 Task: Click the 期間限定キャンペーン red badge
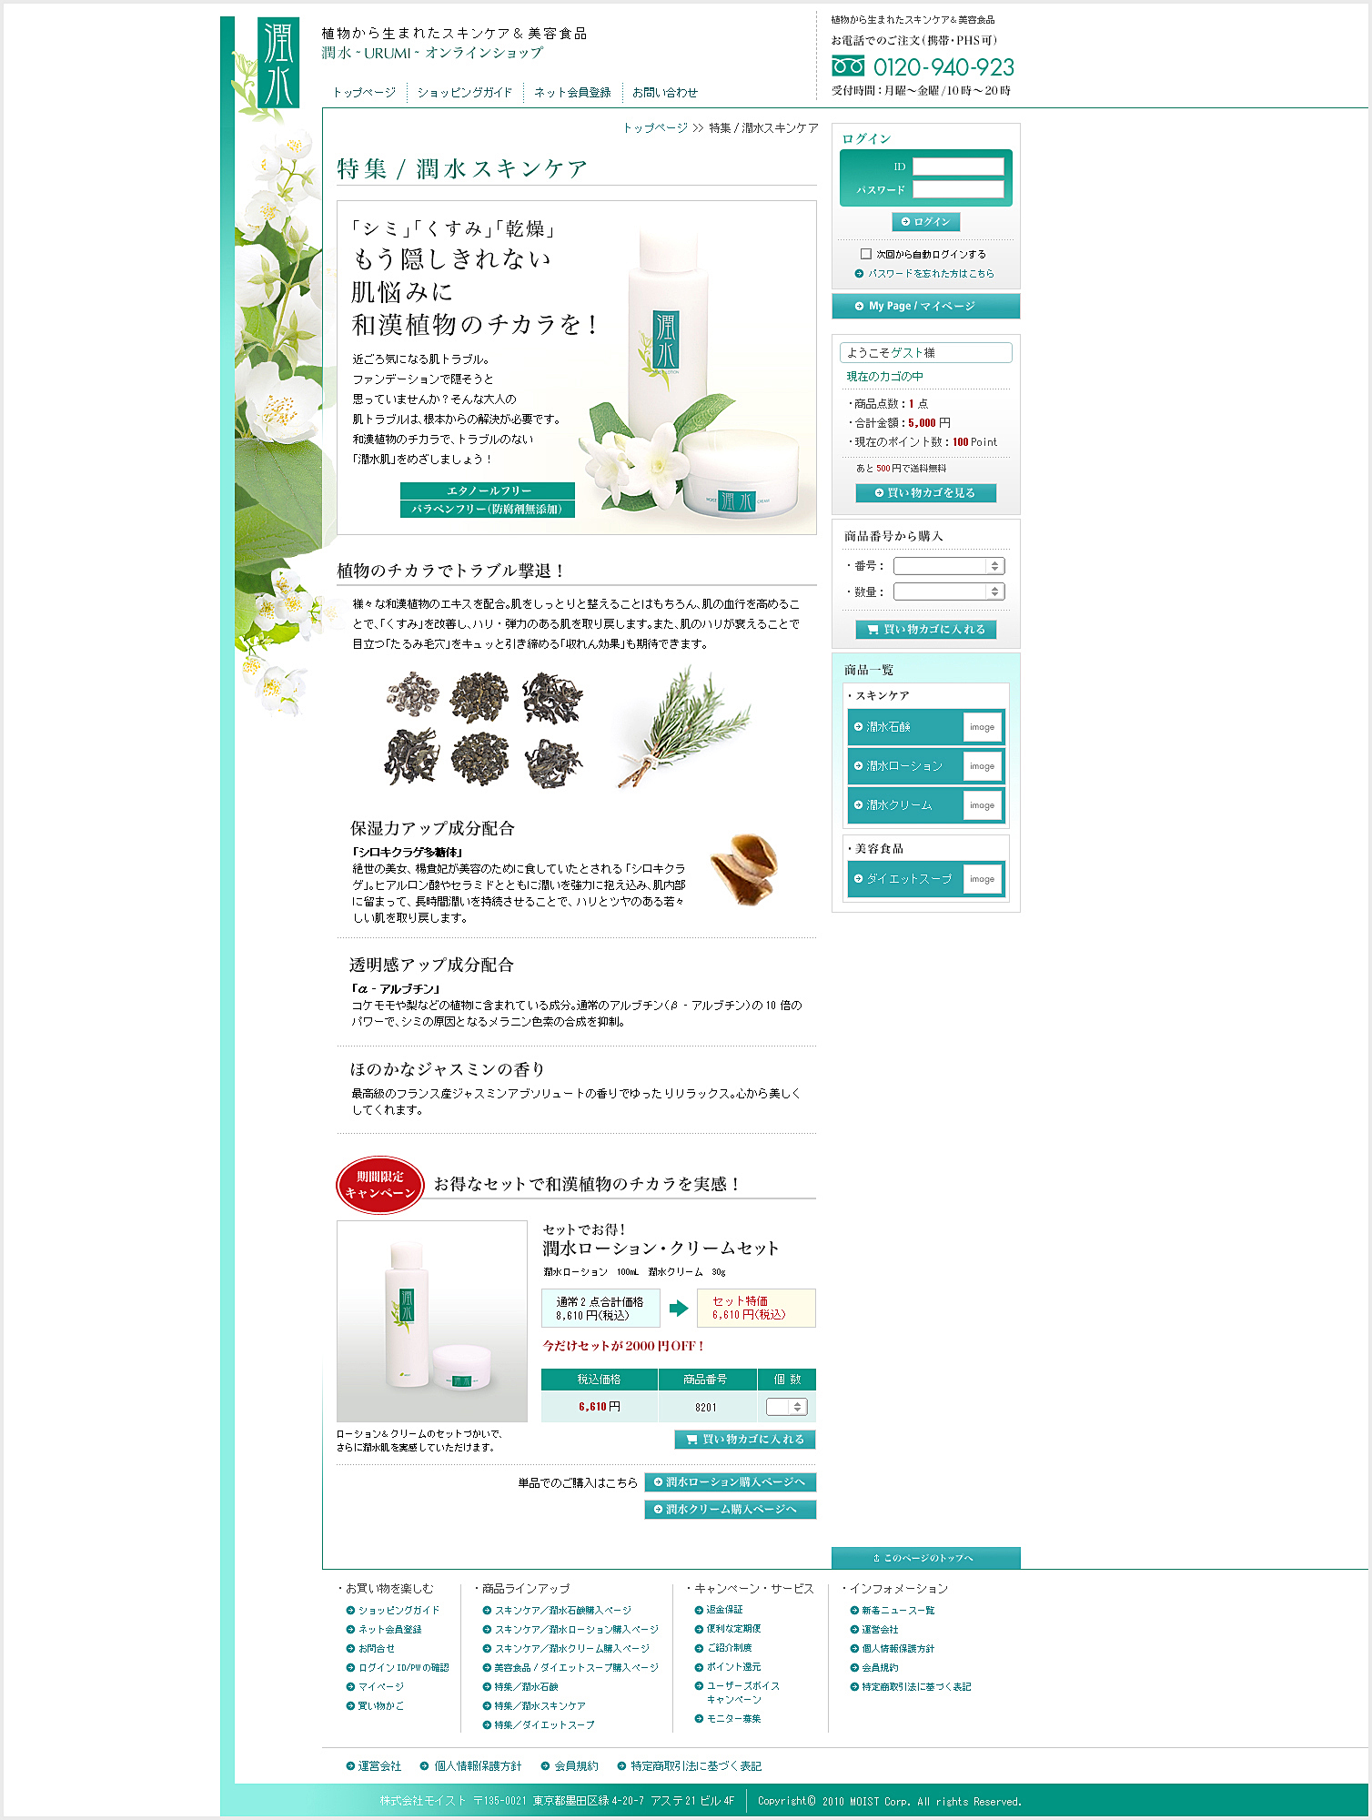click(x=380, y=1185)
